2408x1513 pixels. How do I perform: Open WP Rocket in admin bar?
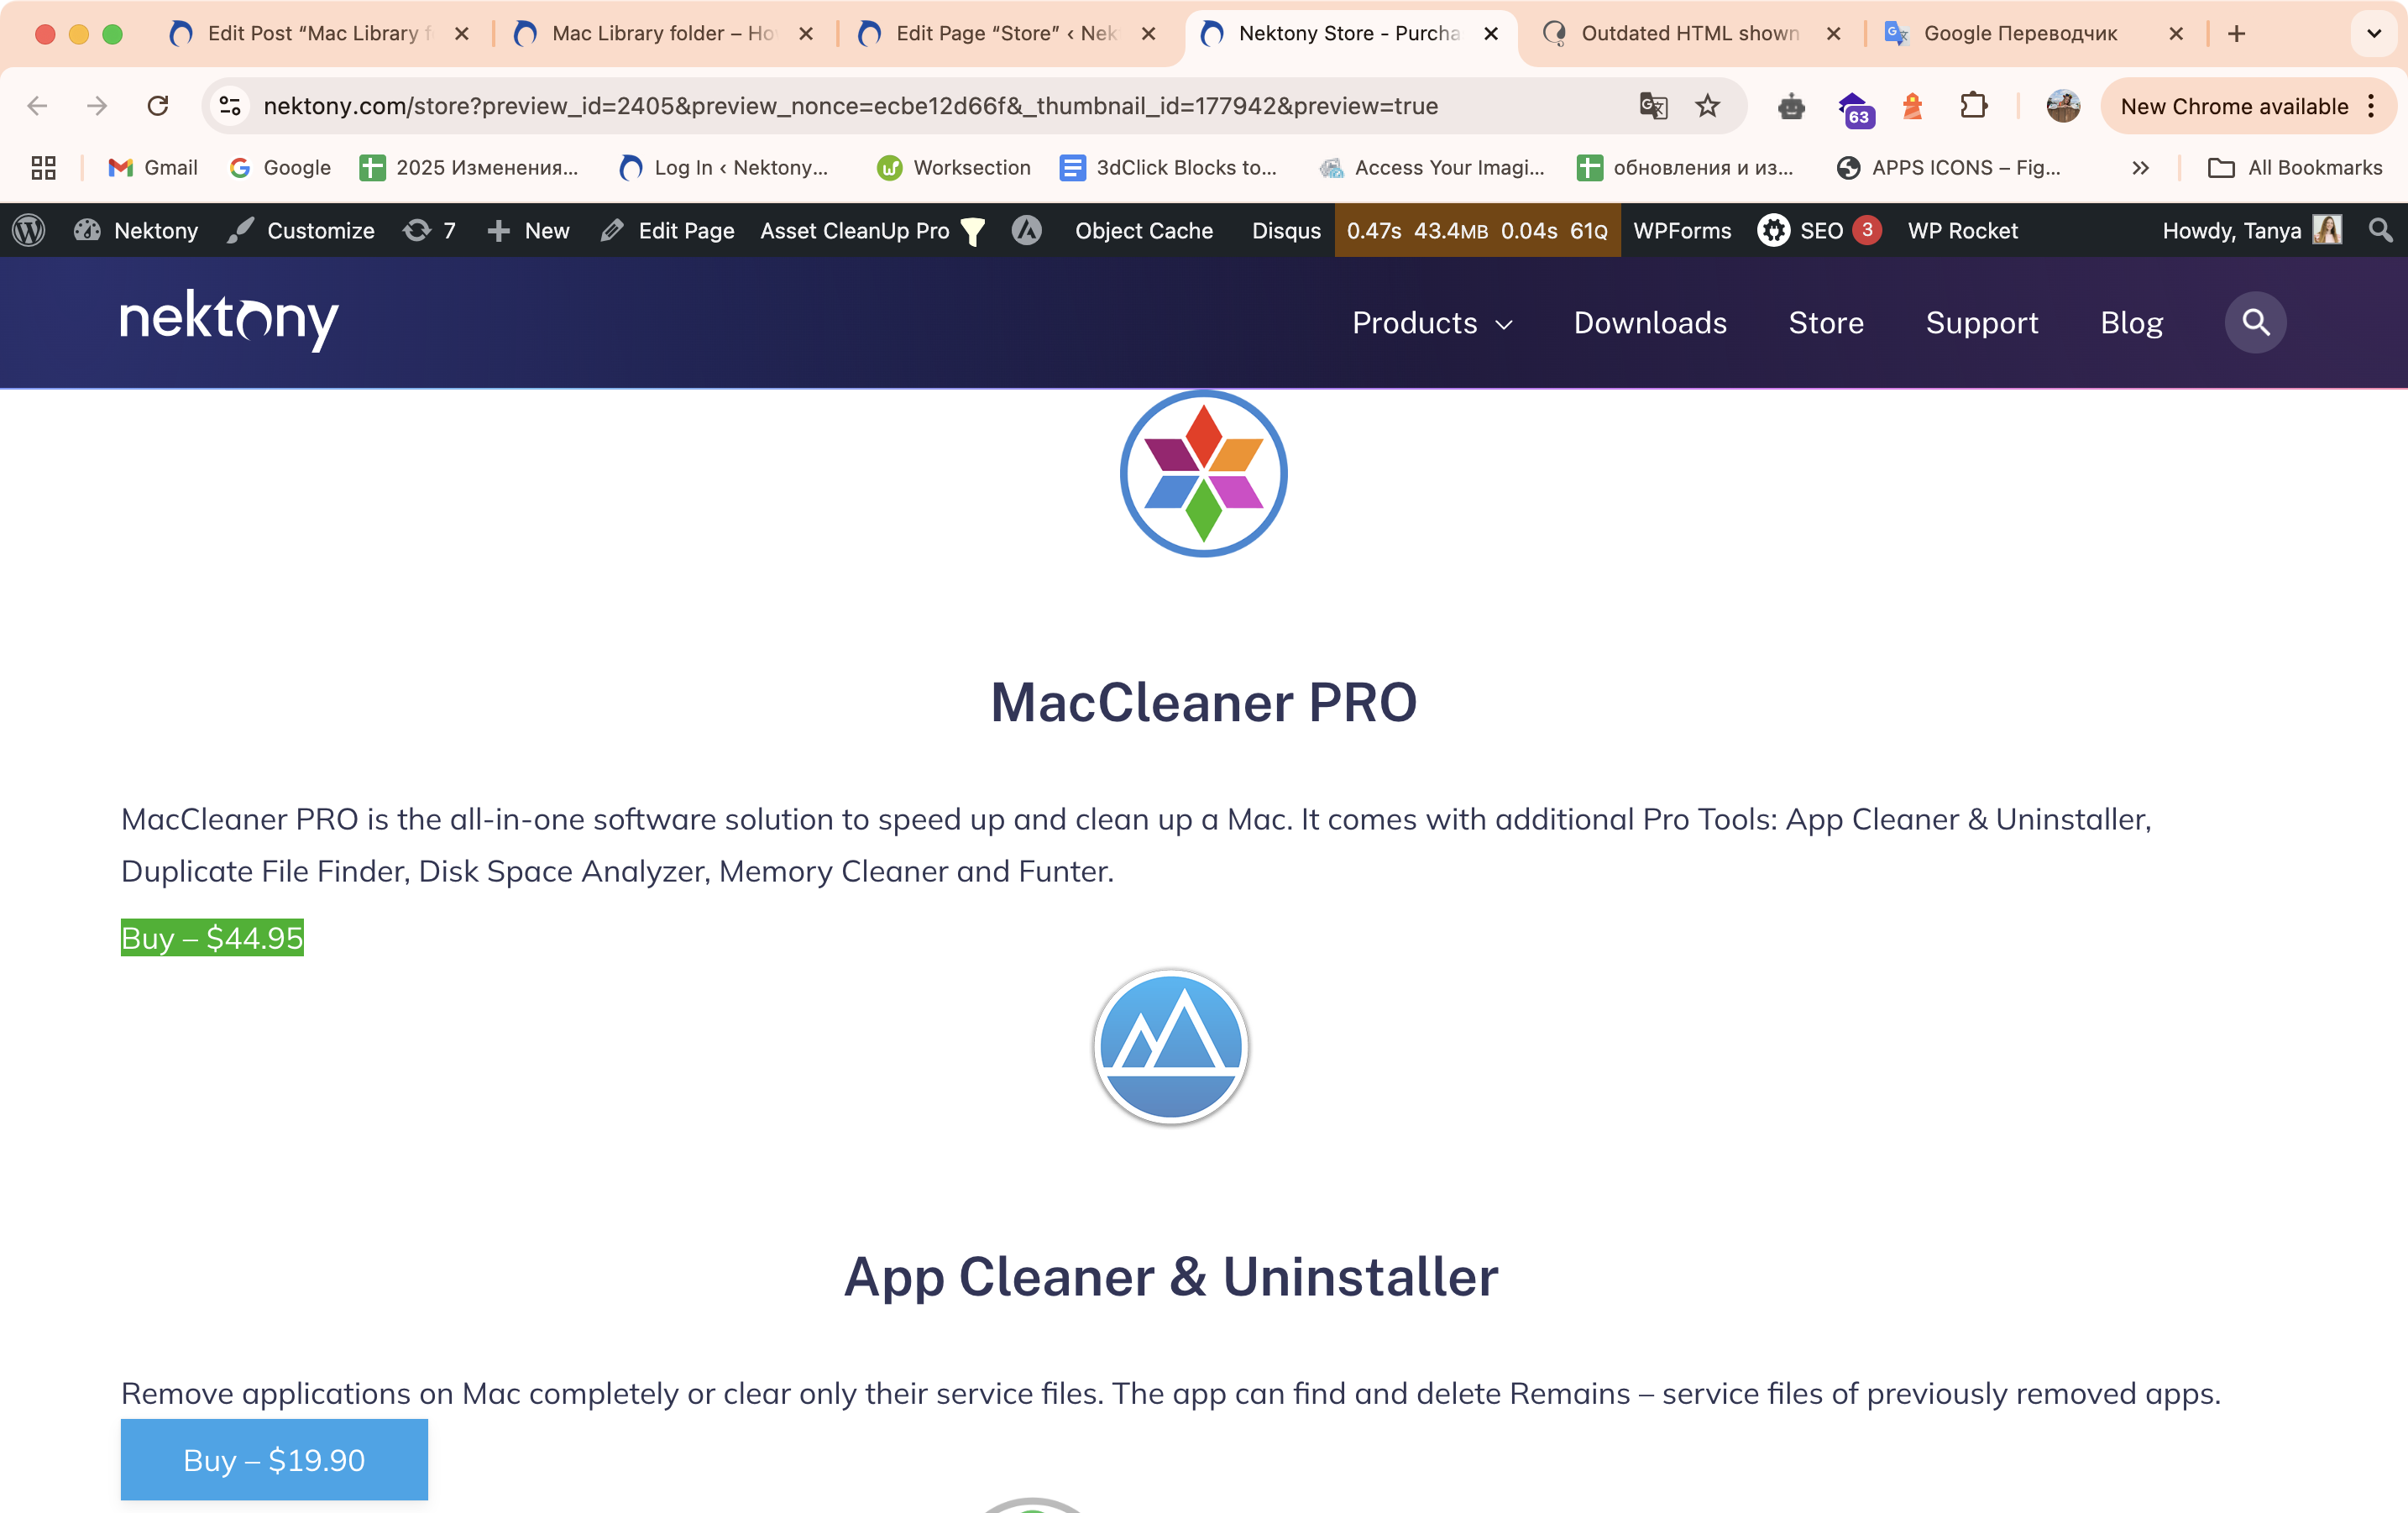pos(1962,231)
